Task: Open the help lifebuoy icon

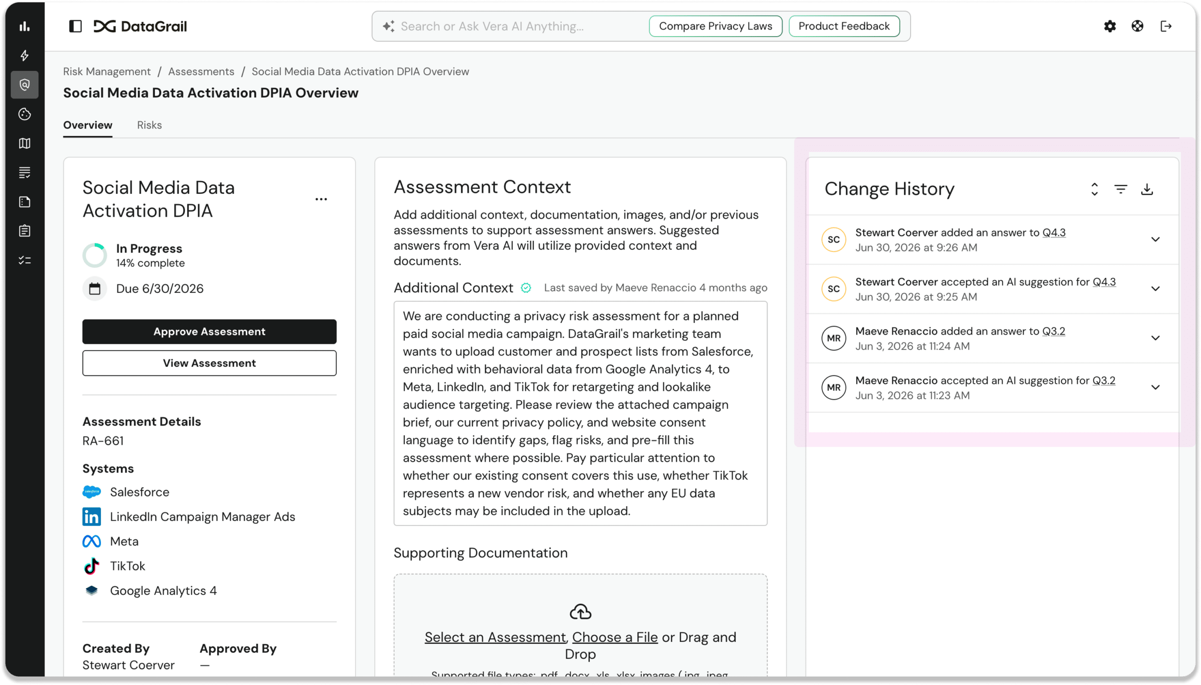Action: [1138, 26]
